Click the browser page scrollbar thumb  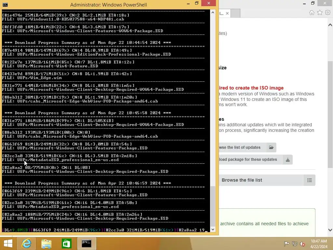(x=330, y=114)
